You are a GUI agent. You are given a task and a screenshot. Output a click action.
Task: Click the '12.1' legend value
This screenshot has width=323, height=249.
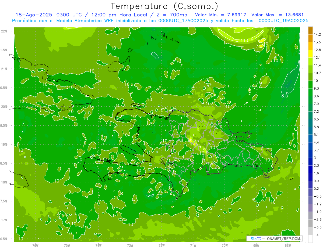point(317,57)
